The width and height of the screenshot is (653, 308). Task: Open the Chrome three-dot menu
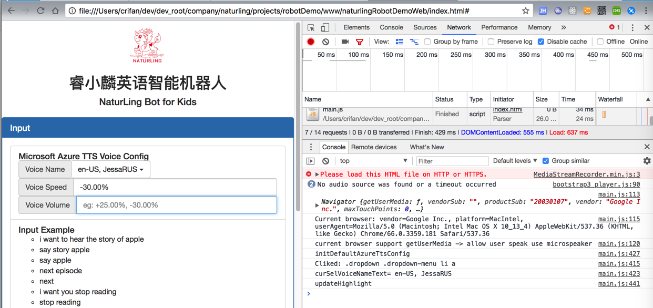coord(646,11)
